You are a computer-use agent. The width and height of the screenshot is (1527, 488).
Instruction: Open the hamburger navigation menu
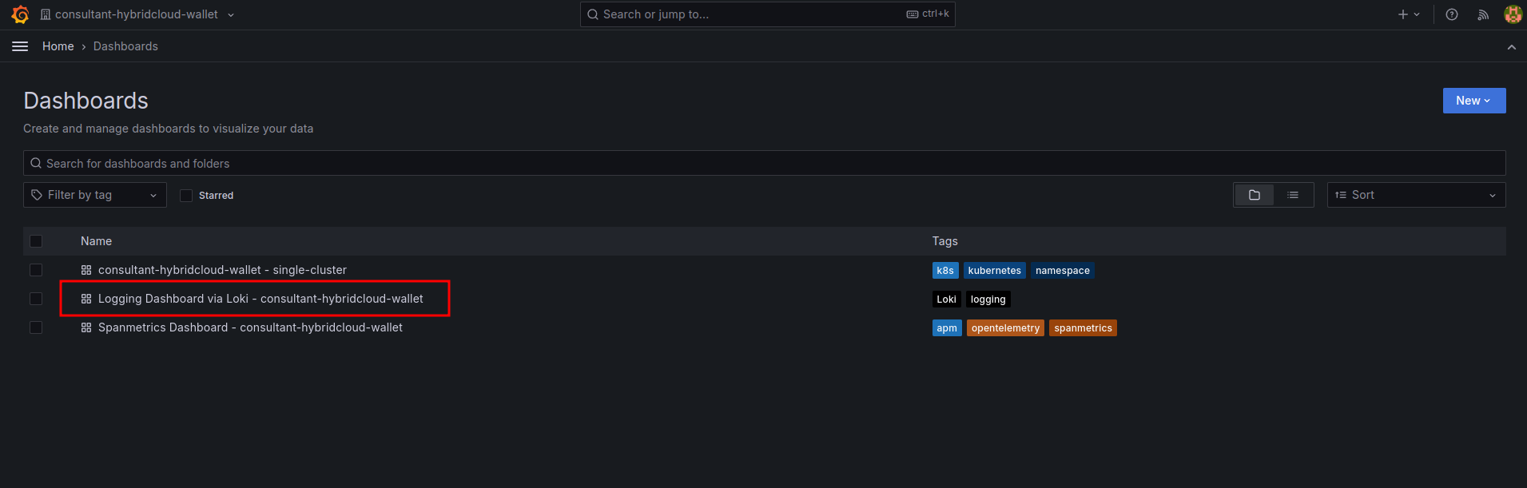pos(20,46)
